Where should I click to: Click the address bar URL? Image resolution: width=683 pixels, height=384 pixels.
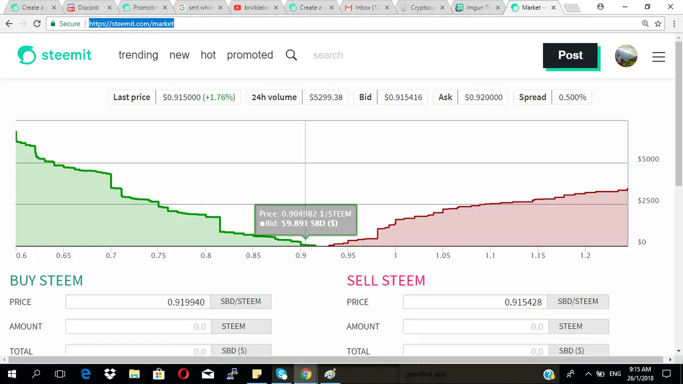tap(131, 23)
